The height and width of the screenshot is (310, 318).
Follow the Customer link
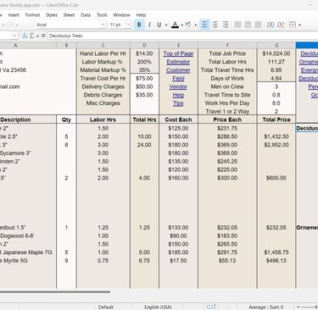pyautogui.click(x=178, y=70)
